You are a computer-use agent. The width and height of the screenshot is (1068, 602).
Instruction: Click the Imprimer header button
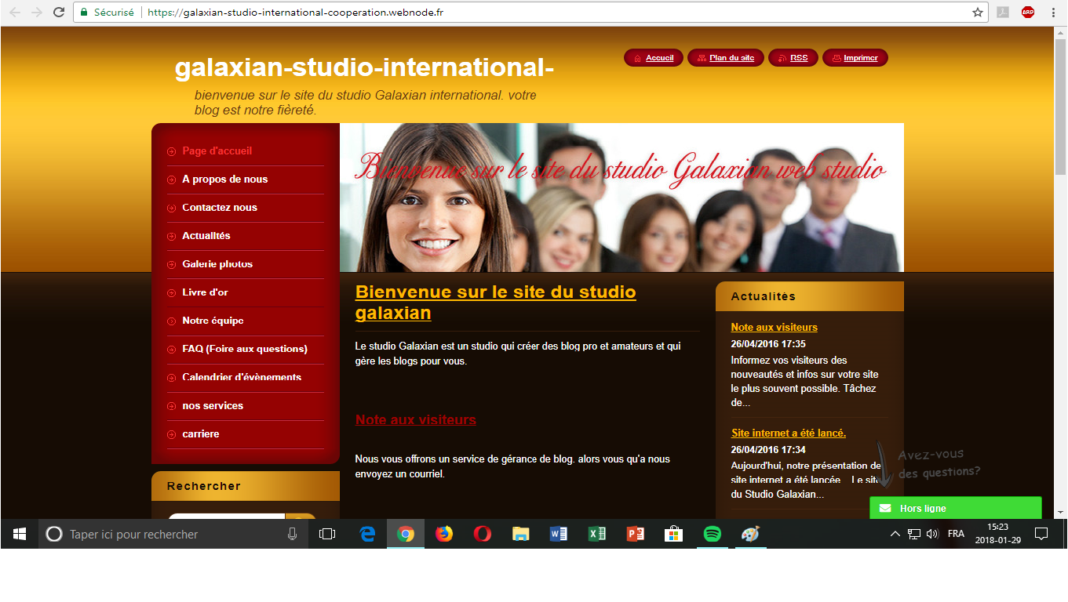855,58
